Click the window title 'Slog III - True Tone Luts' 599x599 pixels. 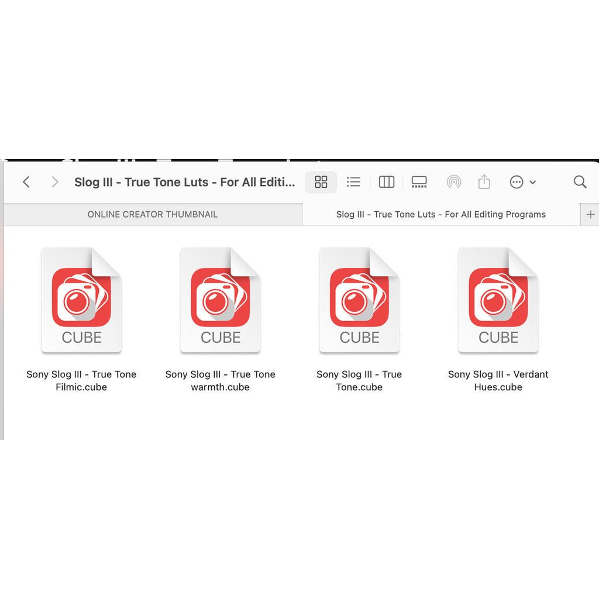(184, 183)
